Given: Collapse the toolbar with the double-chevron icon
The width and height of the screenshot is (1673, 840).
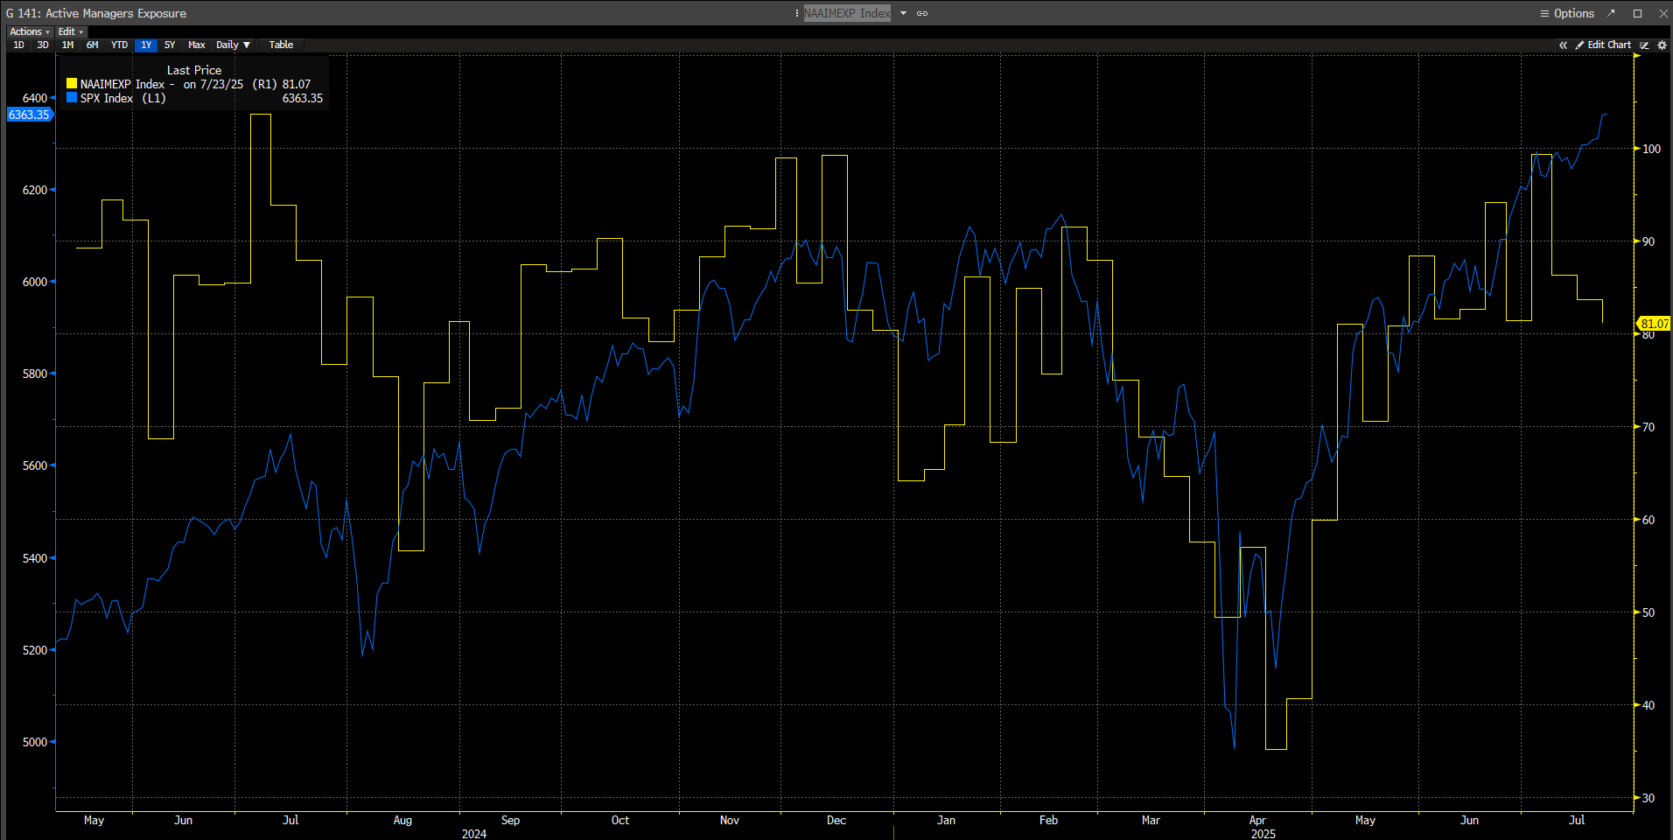Looking at the screenshot, I should click(1563, 45).
